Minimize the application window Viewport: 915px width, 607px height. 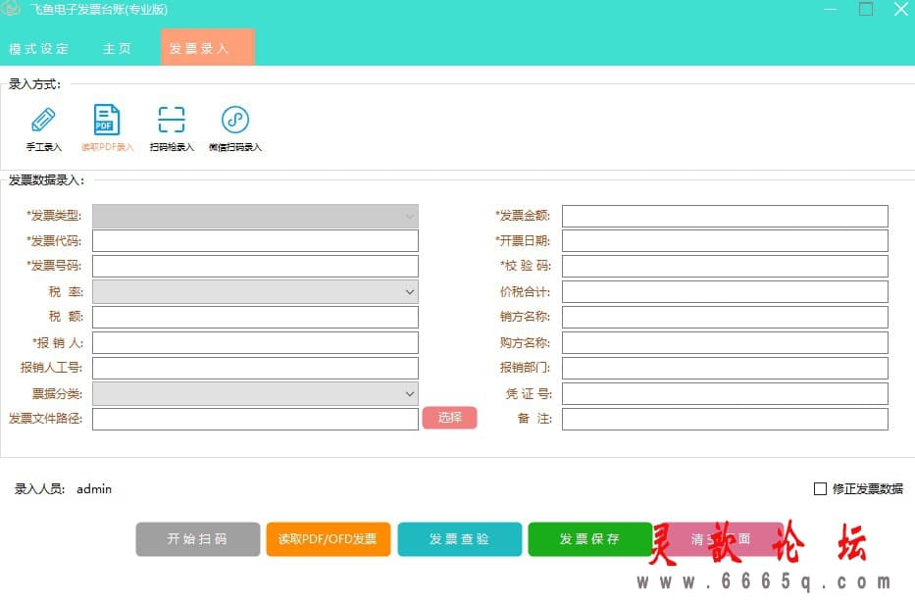pyautogui.click(x=831, y=9)
